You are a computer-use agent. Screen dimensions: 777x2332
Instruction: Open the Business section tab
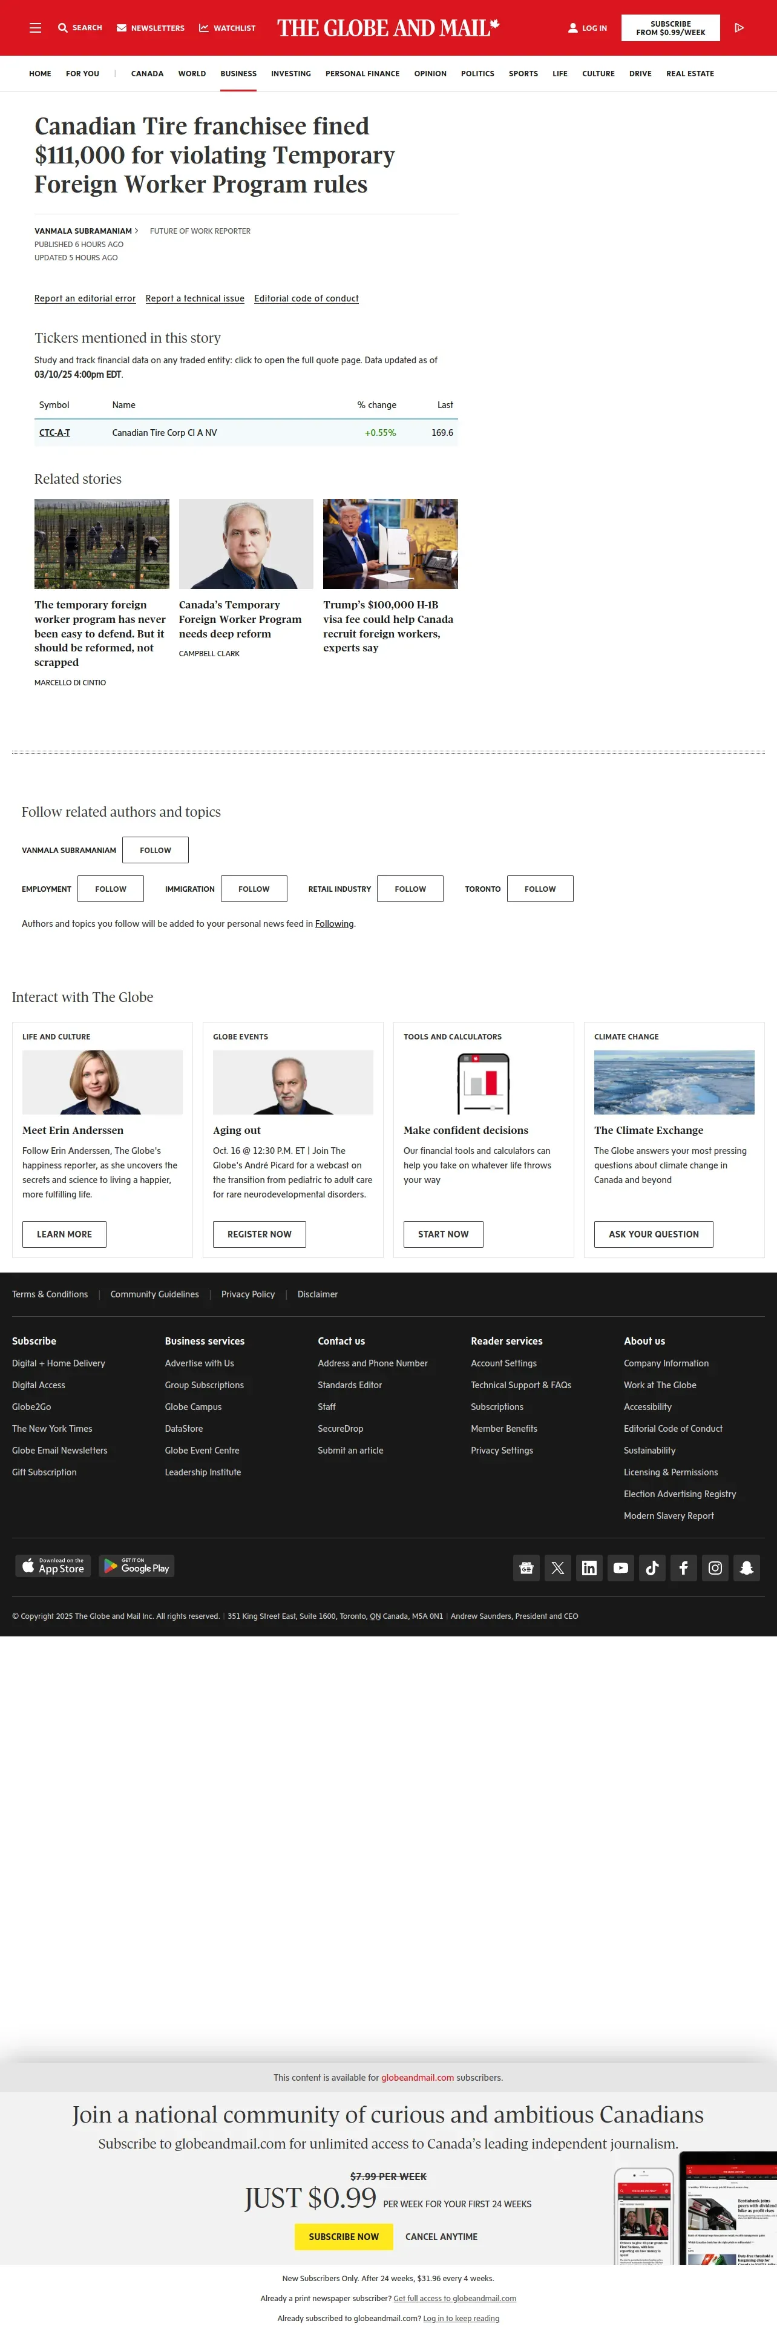(239, 73)
